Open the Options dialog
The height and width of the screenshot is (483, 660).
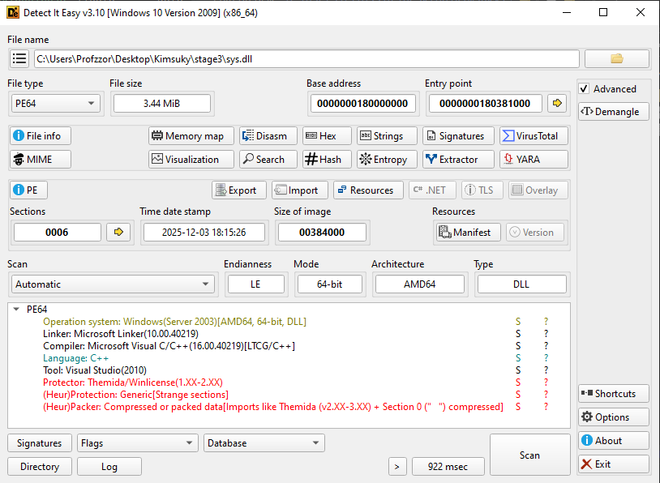click(x=613, y=417)
